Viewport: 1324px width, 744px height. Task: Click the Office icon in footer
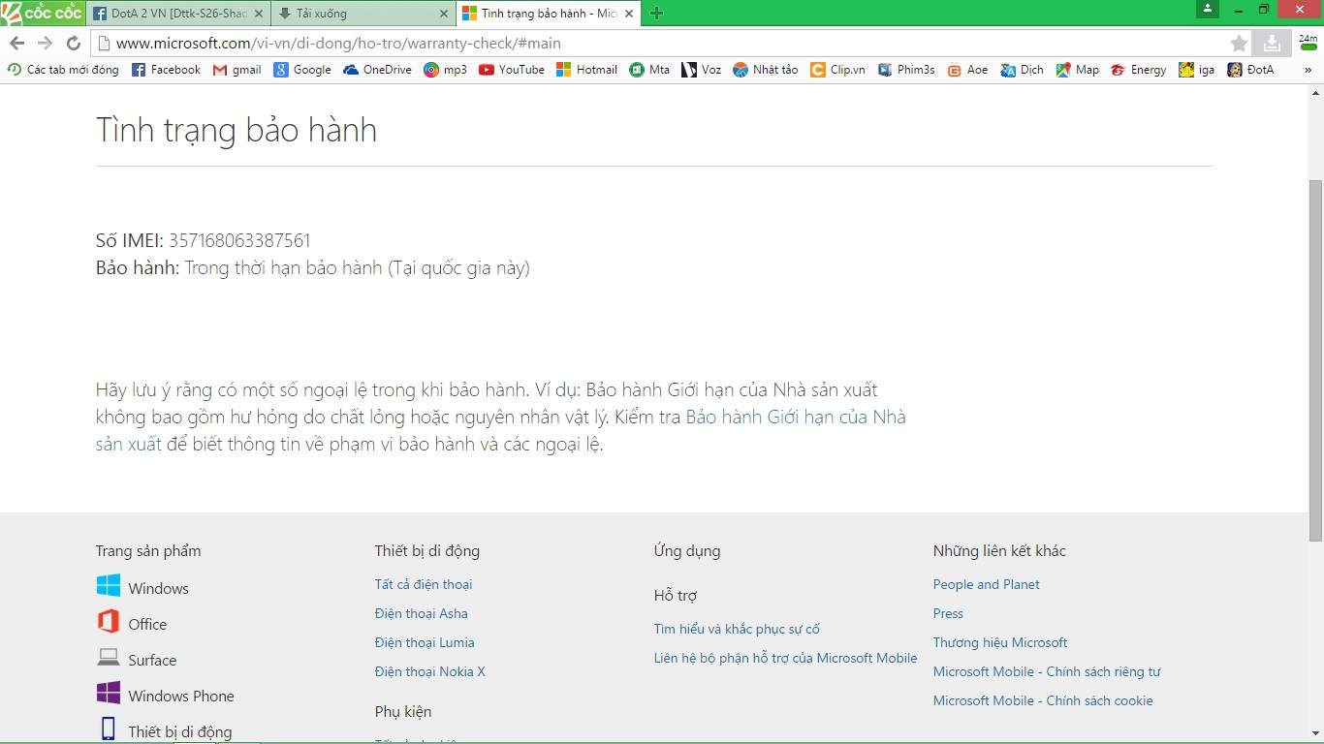pyautogui.click(x=109, y=622)
